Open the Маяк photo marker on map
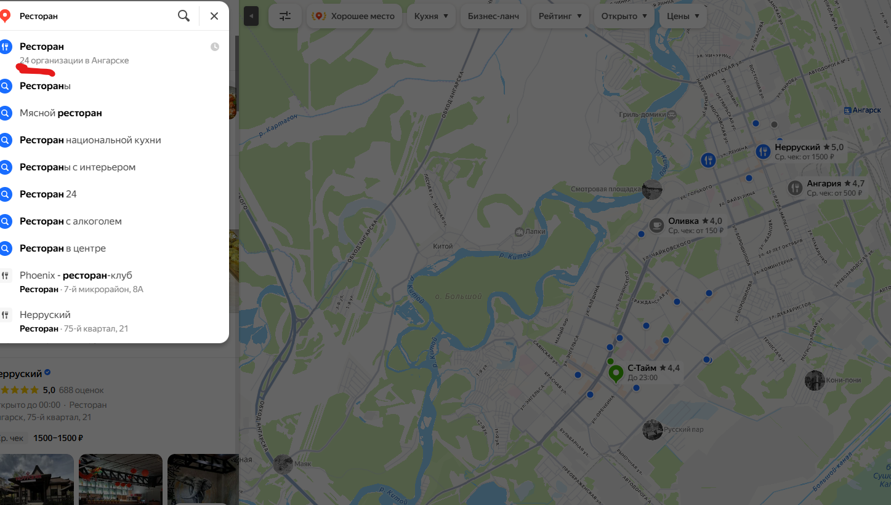The height and width of the screenshot is (505, 891). [283, 464]
